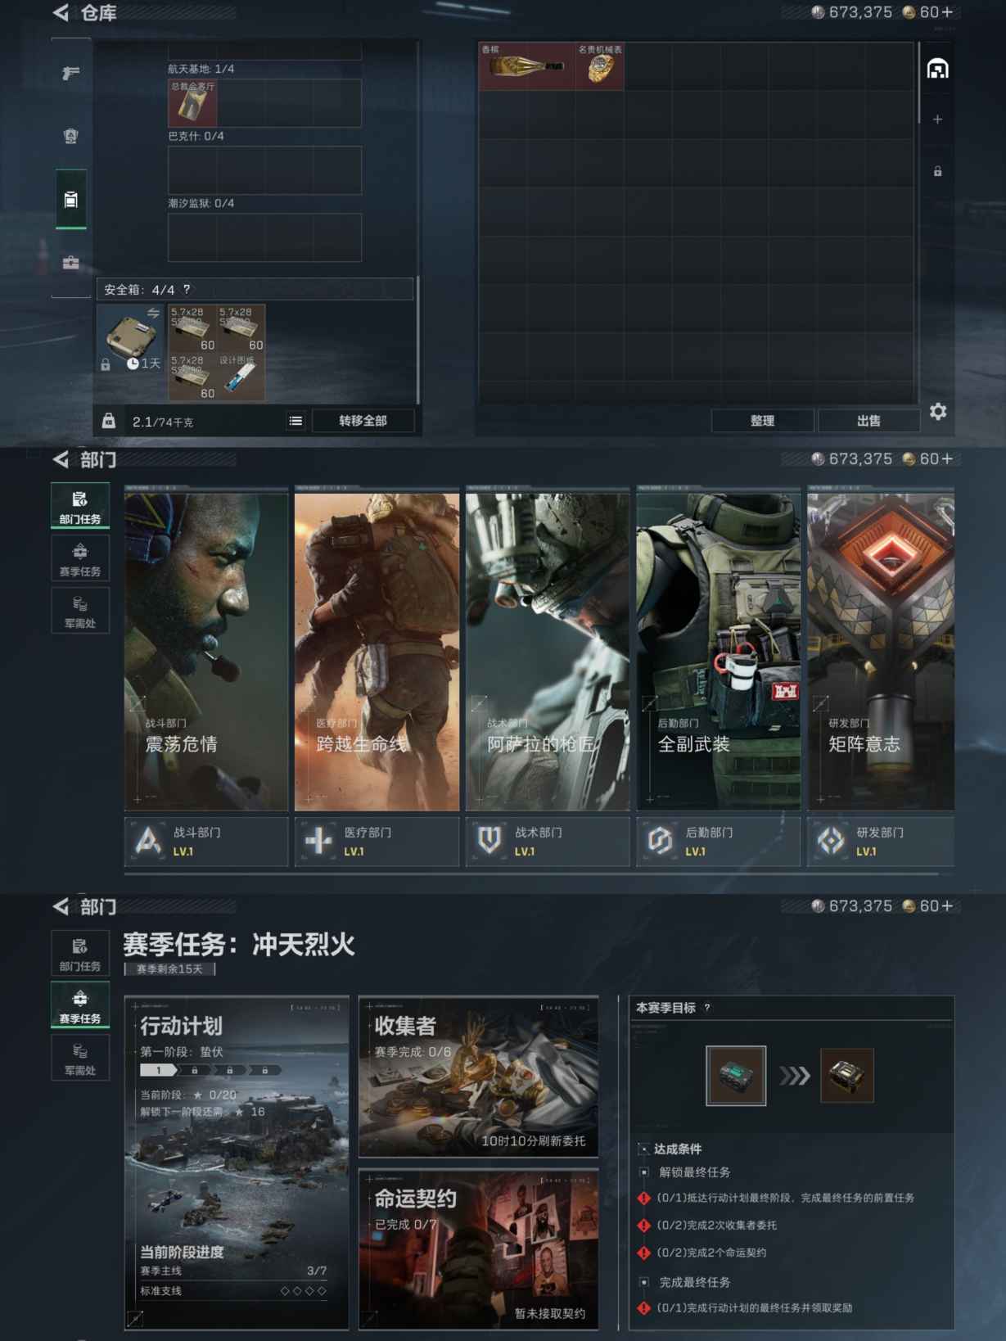Image resolution: width=1006 pixels, height=1341 pixels.
Task: Open warehouse settings gear icon
Action: coord(938,412)
